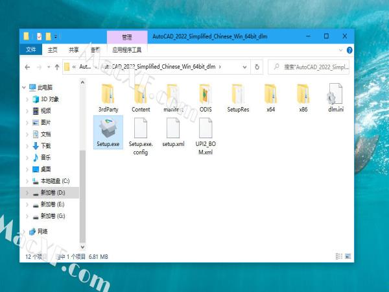The width and height of the screenshot is (389, 292).
Task: Open the 3rdParty folder icon
Action: 108,94
